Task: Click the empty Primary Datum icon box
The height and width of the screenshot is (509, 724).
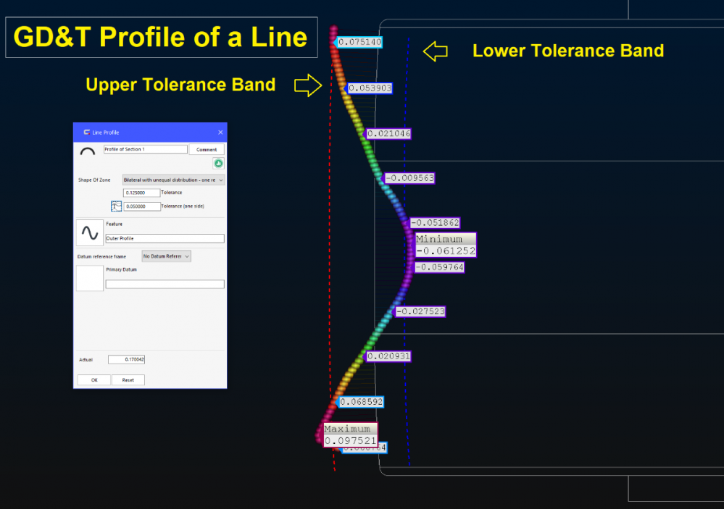Action: coord(90,279)
